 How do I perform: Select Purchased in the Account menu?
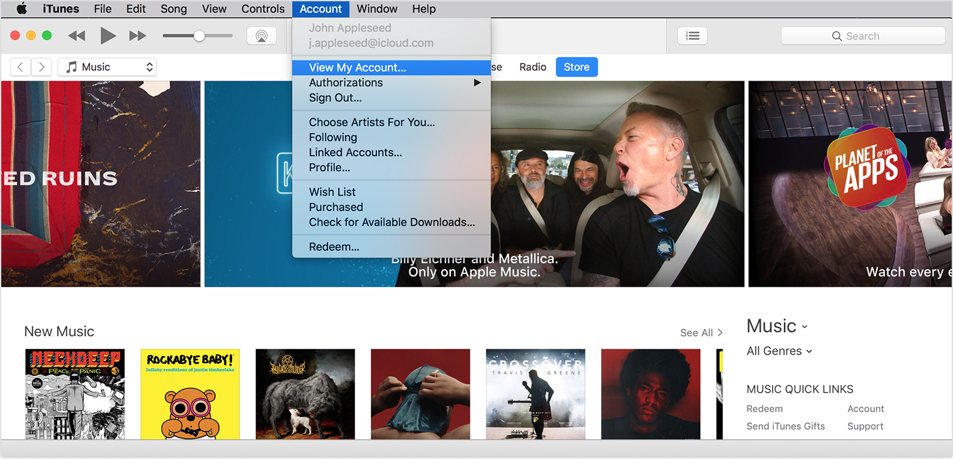pyautogui.click(x=391, y=207)
